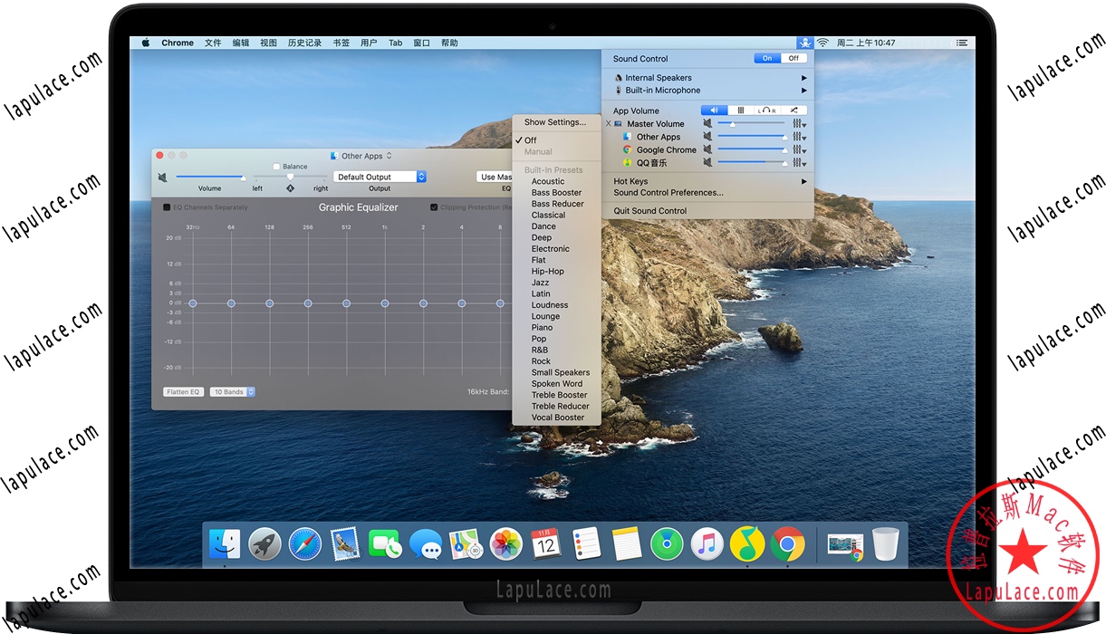Toggle the Clipping Protection checkbox
The width and height of the screenshot is (1106, 634).
(x=432, y=207)
